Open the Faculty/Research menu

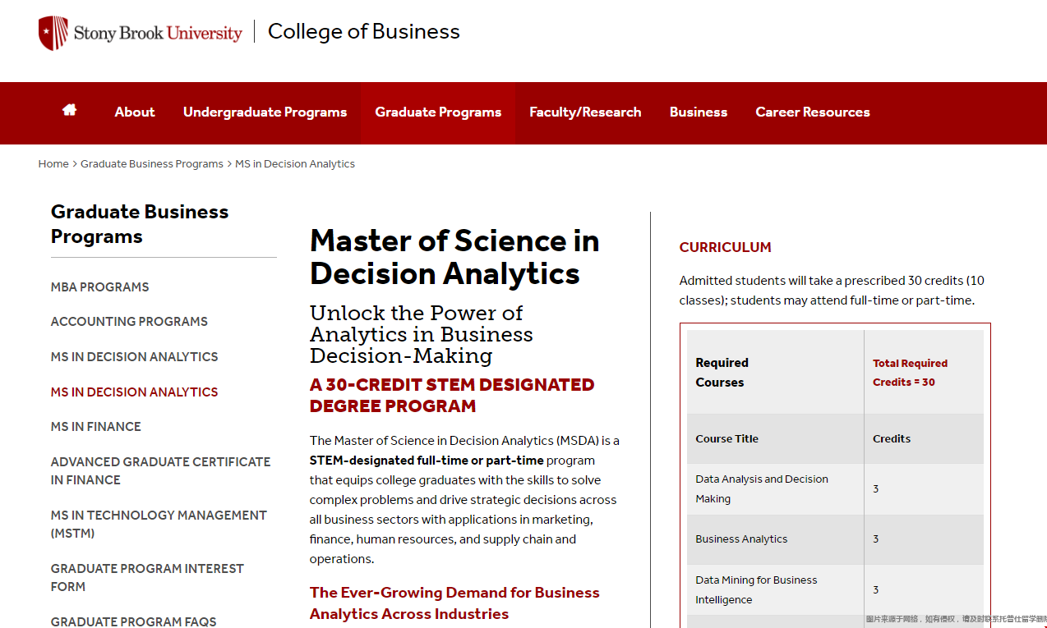585,112
